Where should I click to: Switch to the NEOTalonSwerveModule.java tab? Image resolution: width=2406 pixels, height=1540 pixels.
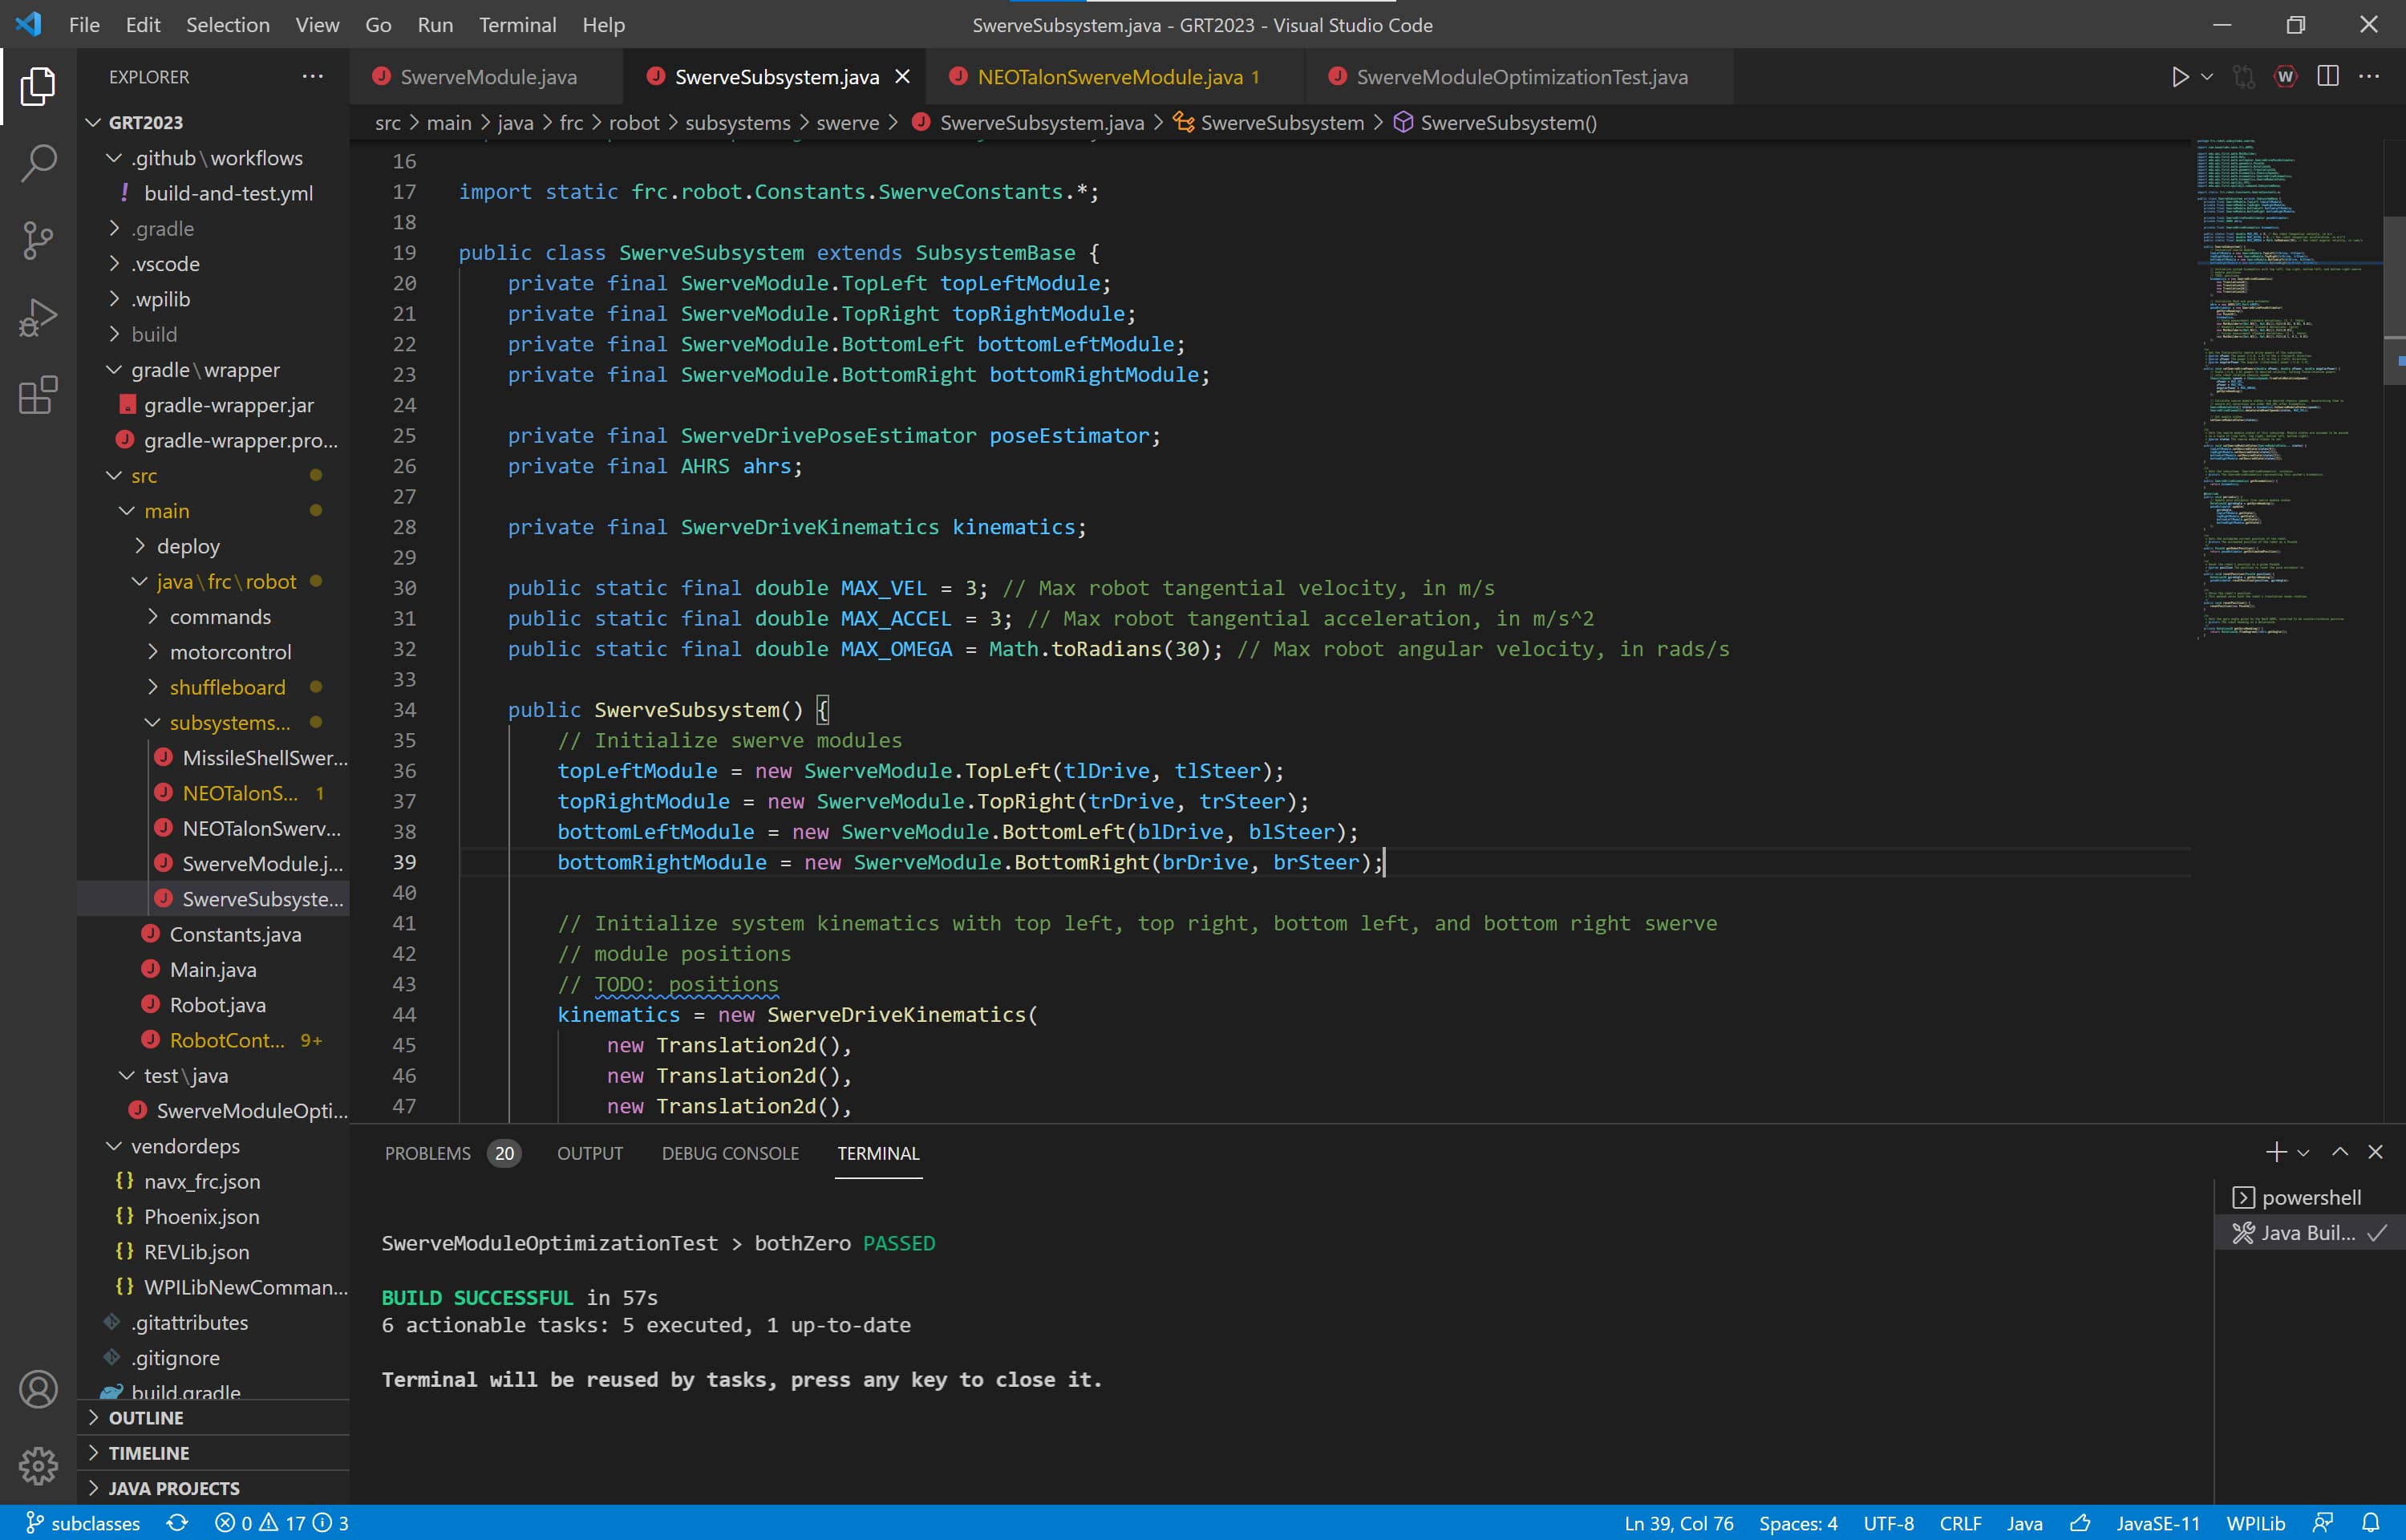[1116, 77]
